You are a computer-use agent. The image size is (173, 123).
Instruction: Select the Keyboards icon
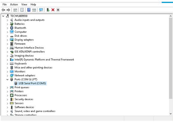pos(12,64)
